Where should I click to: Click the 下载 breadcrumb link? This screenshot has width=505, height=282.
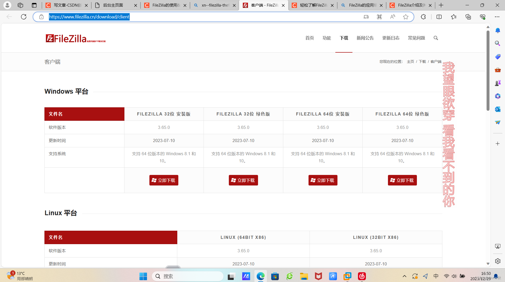[422, 62]
